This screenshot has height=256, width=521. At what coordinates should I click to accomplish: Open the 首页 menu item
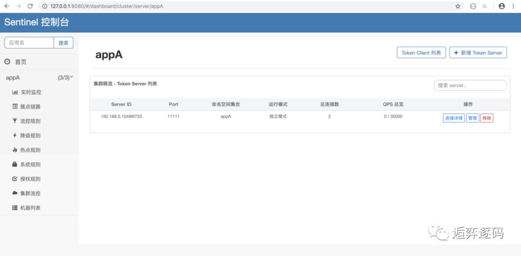coord(21,62)
